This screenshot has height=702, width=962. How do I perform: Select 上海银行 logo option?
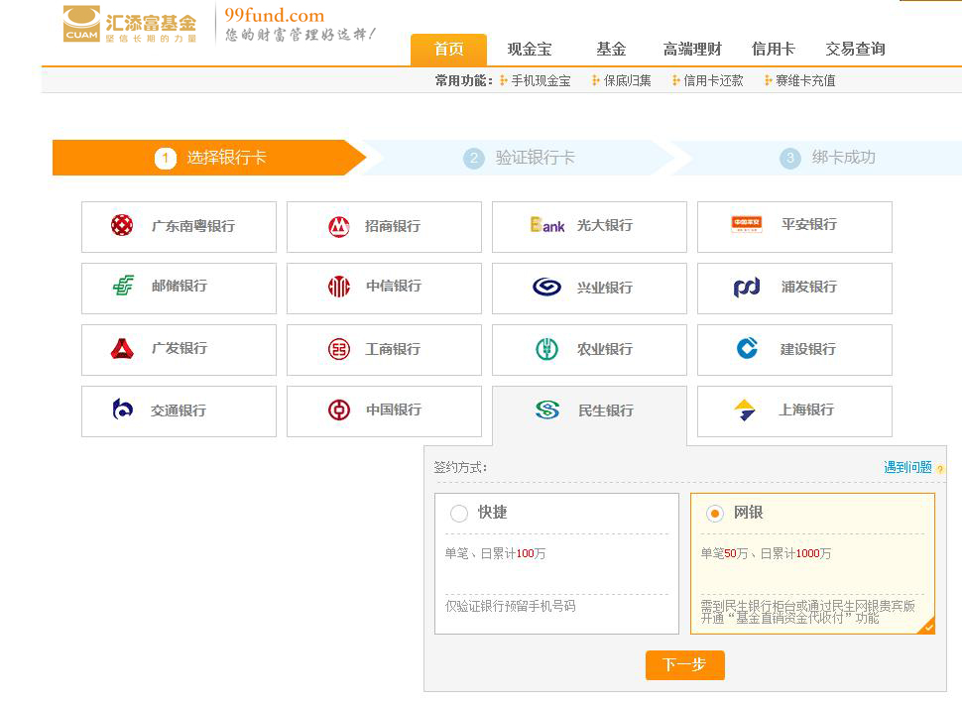[745, 409]
